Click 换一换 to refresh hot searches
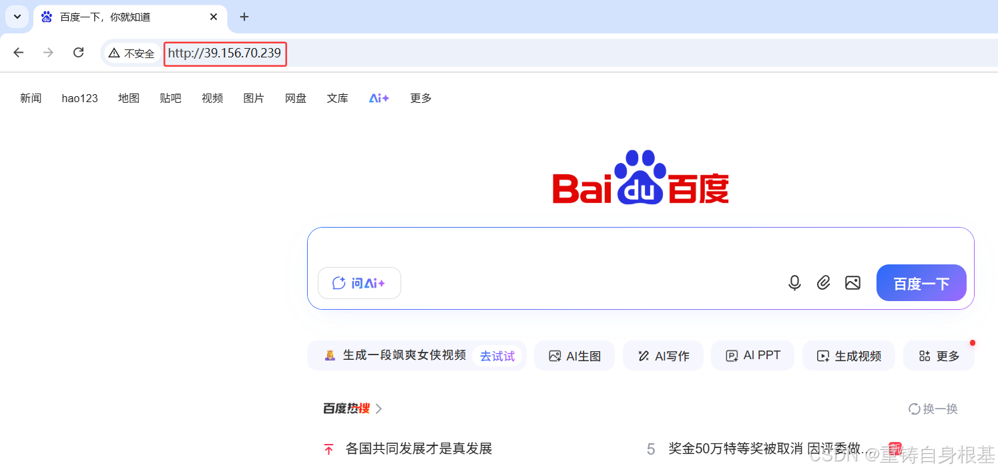The width and height of the screenshot is (998, 472). (x=933, y=409)
